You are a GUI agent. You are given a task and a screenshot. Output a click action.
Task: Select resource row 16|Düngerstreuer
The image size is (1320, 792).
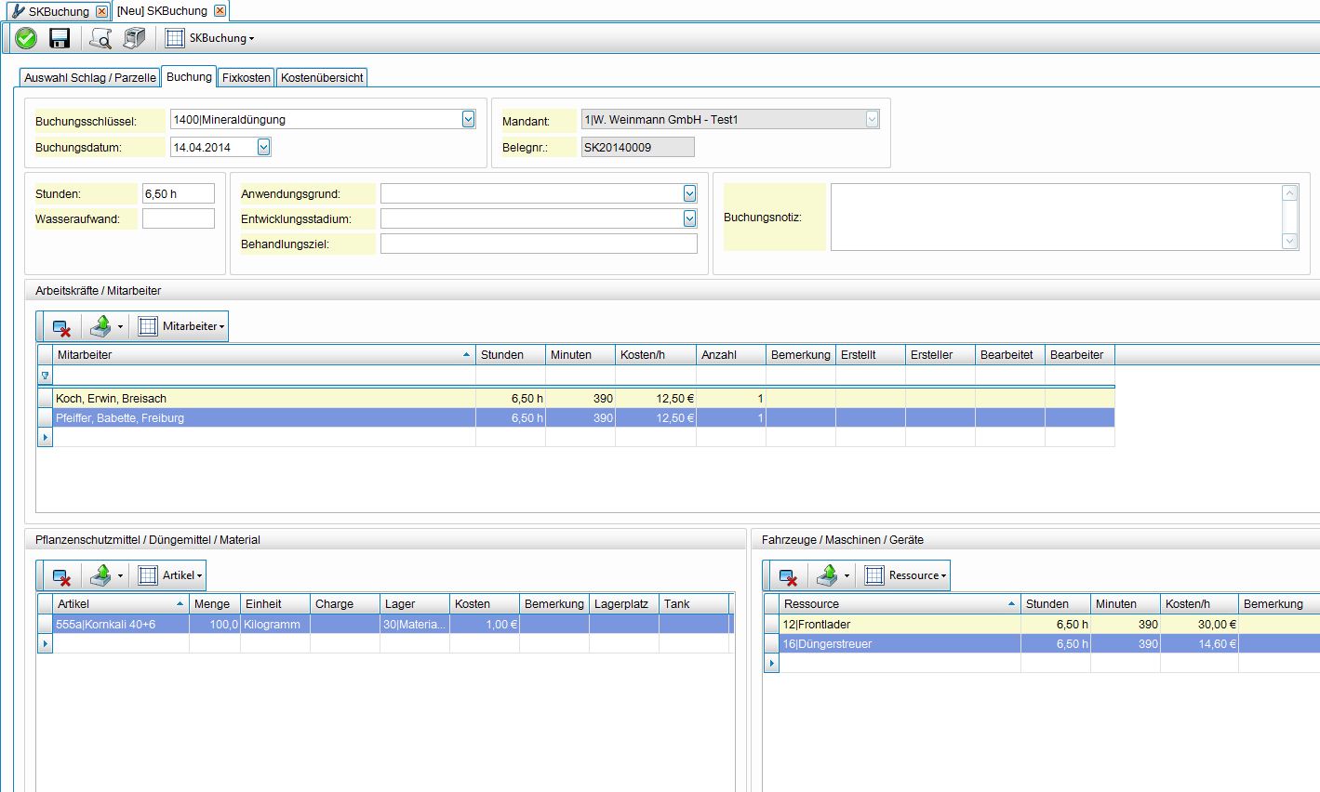(x=1041, y=643)
